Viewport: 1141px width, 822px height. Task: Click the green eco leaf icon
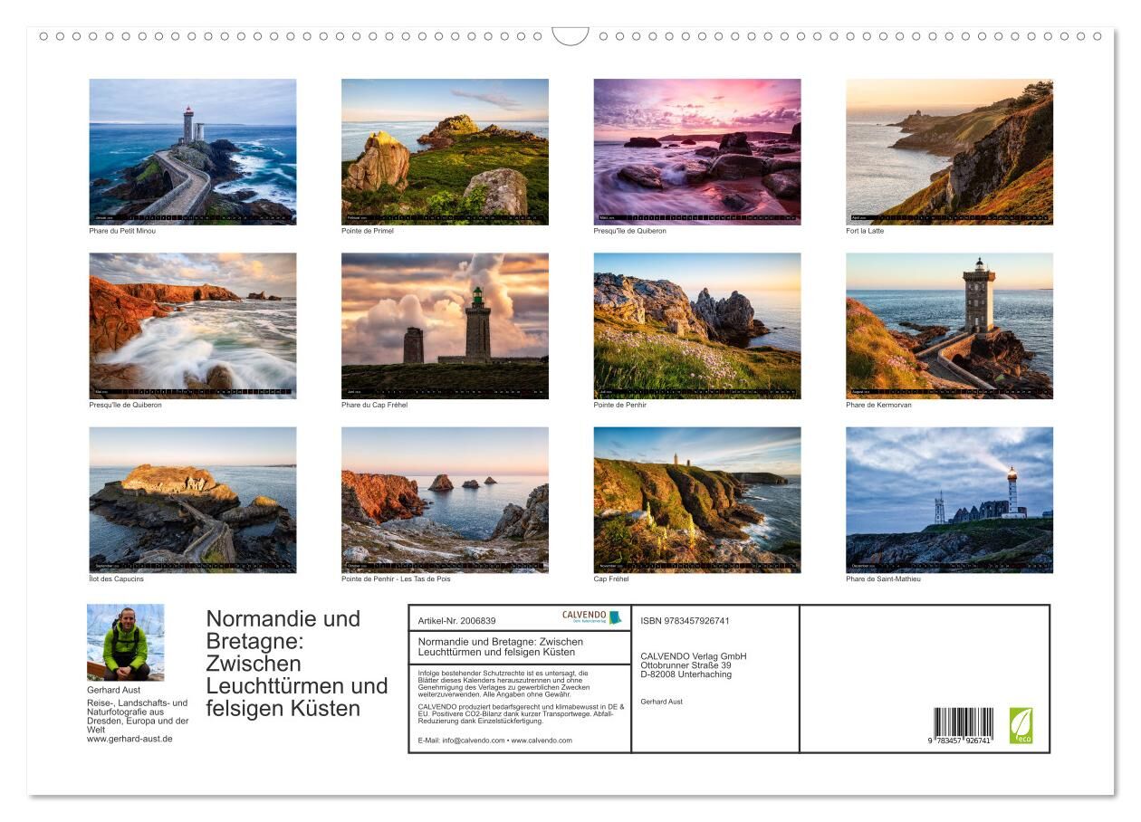(x=1021, y=725)
